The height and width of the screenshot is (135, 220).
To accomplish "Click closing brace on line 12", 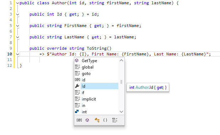I will click(21, 65).
